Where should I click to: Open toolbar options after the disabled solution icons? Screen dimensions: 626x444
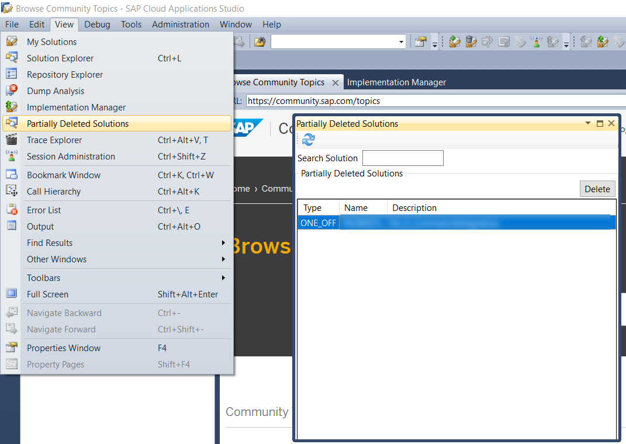[566, 43]
